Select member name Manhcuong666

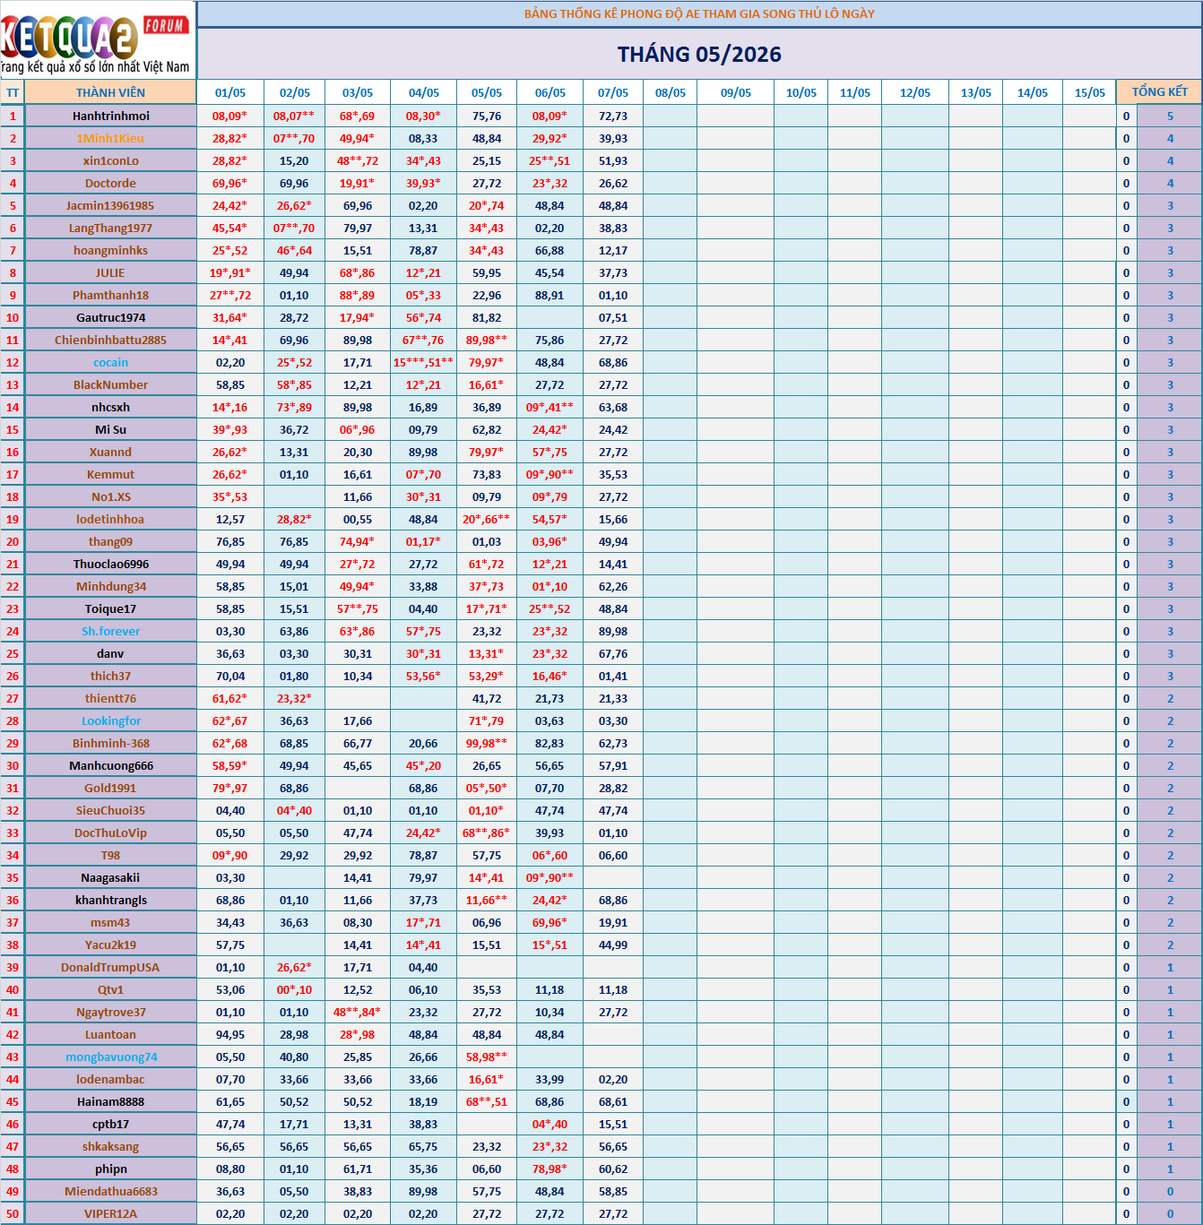click(x=111, y=765)
